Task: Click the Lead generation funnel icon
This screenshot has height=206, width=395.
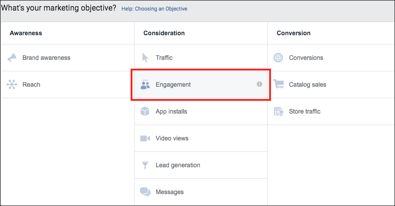Action: point(145,165)
